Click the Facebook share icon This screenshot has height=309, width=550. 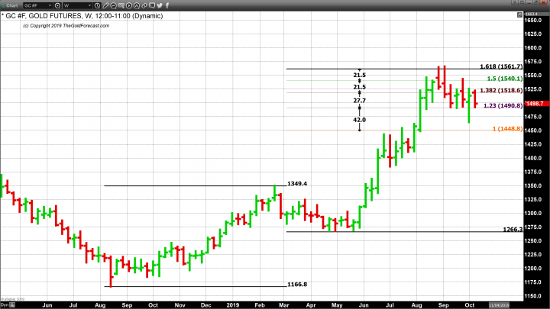167,5
